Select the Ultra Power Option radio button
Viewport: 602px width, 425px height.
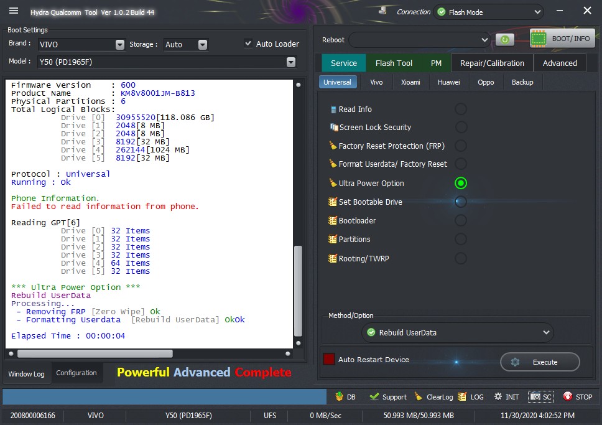(x=461, y=184)
